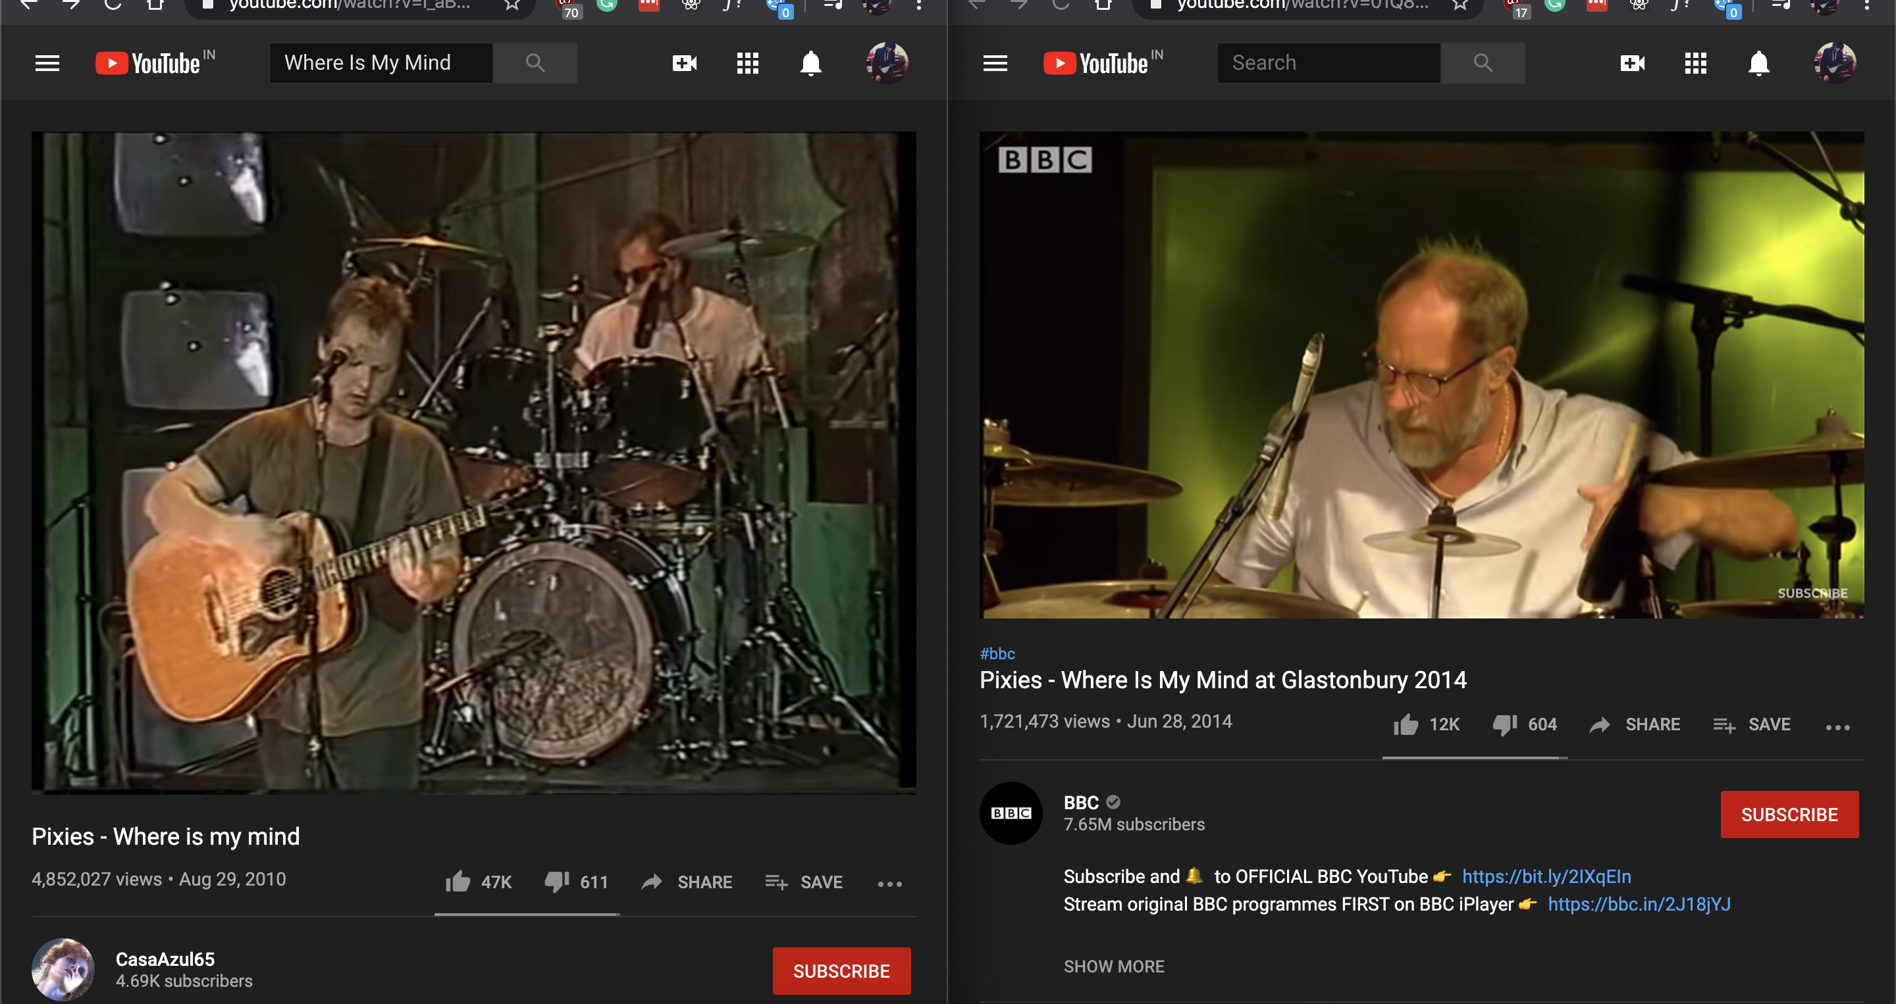The image size is (1896, 1004).
Task: Open the guide menu in right YouTube window
Action: 995,63
